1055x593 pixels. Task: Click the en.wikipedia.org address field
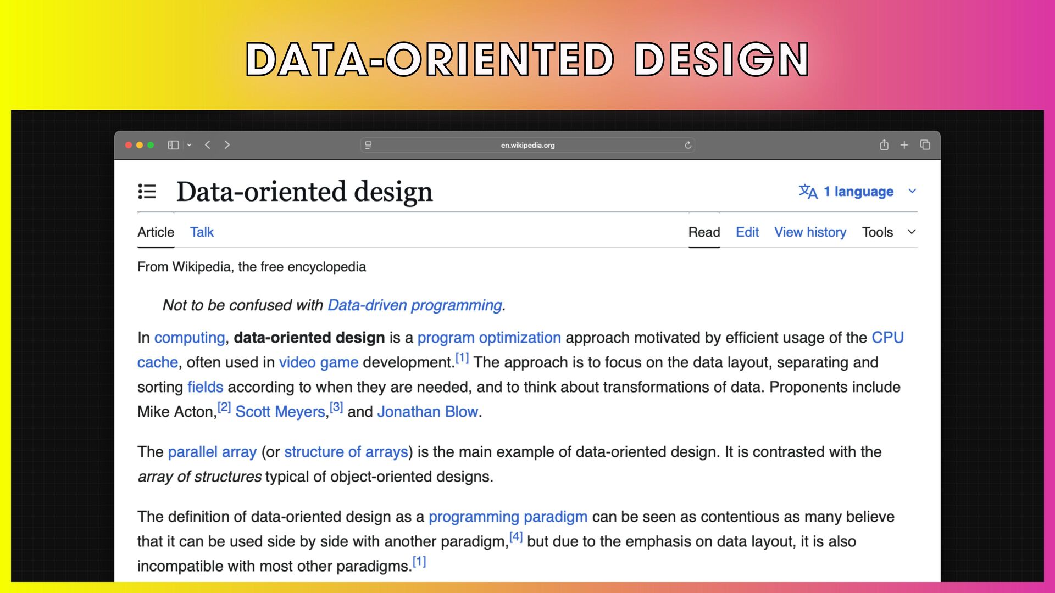tap(527, 145)
